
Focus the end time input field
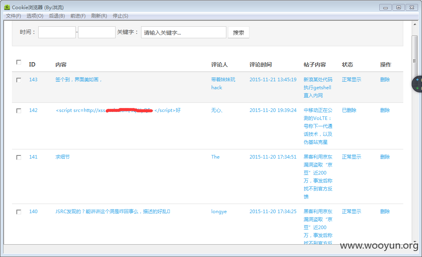[96, 32]
